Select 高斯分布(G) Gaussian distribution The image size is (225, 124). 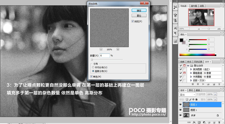pyautogui.click(x=93, y=71)
